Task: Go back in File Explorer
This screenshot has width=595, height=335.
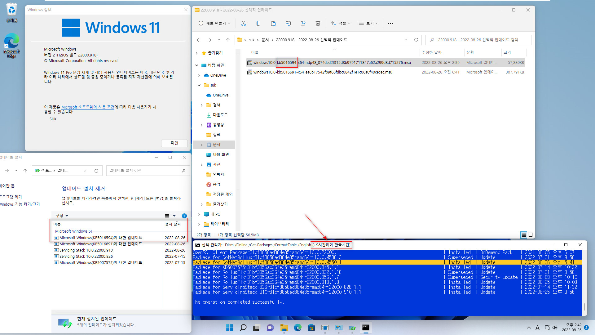Action: [x=199, y=40]
